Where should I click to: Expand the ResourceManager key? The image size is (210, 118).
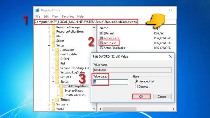49,28
